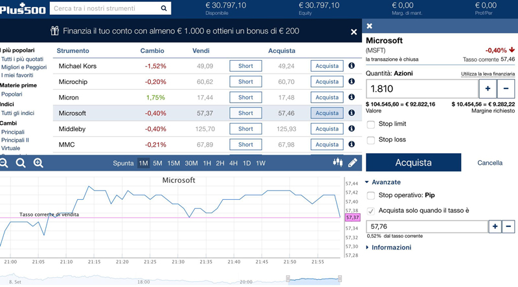Sort by Cambio column header

[x=152, y=51]
